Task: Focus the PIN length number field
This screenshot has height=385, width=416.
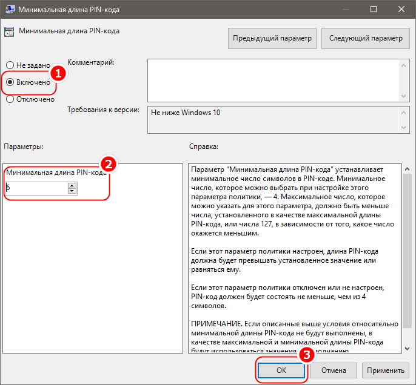Action: [x=36, y=188]
